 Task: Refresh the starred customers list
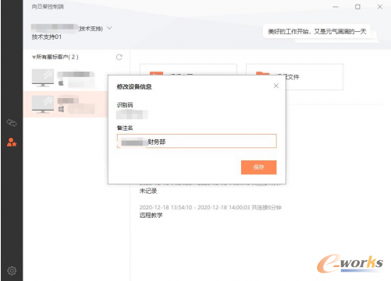click(119, 57)
